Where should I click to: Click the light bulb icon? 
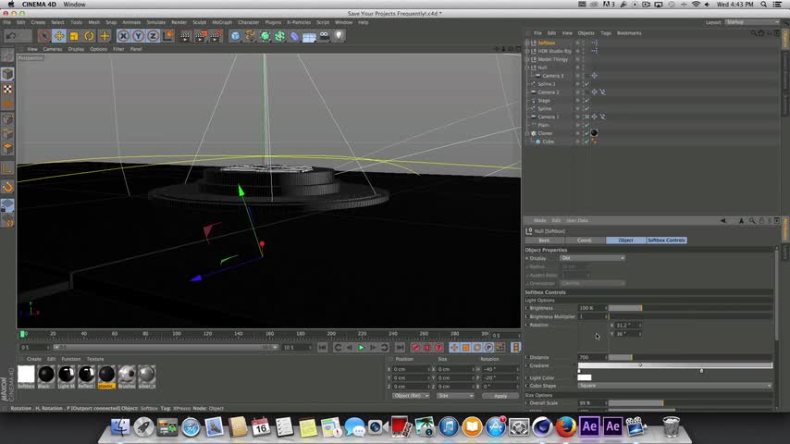pos(339,36)
